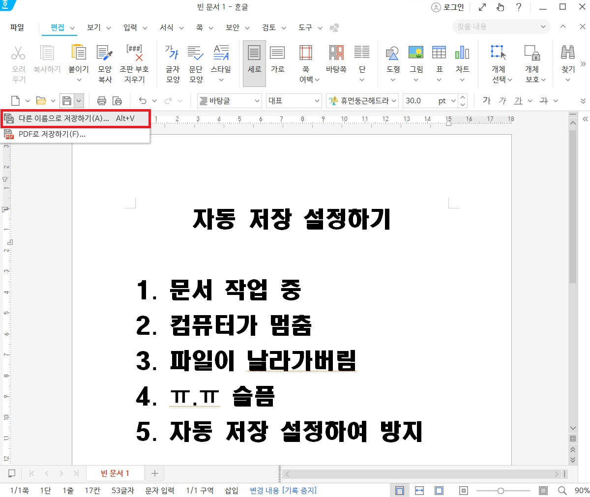
Task: Insert a picture with 그림 icon
Action: click(x=416, y=53)
